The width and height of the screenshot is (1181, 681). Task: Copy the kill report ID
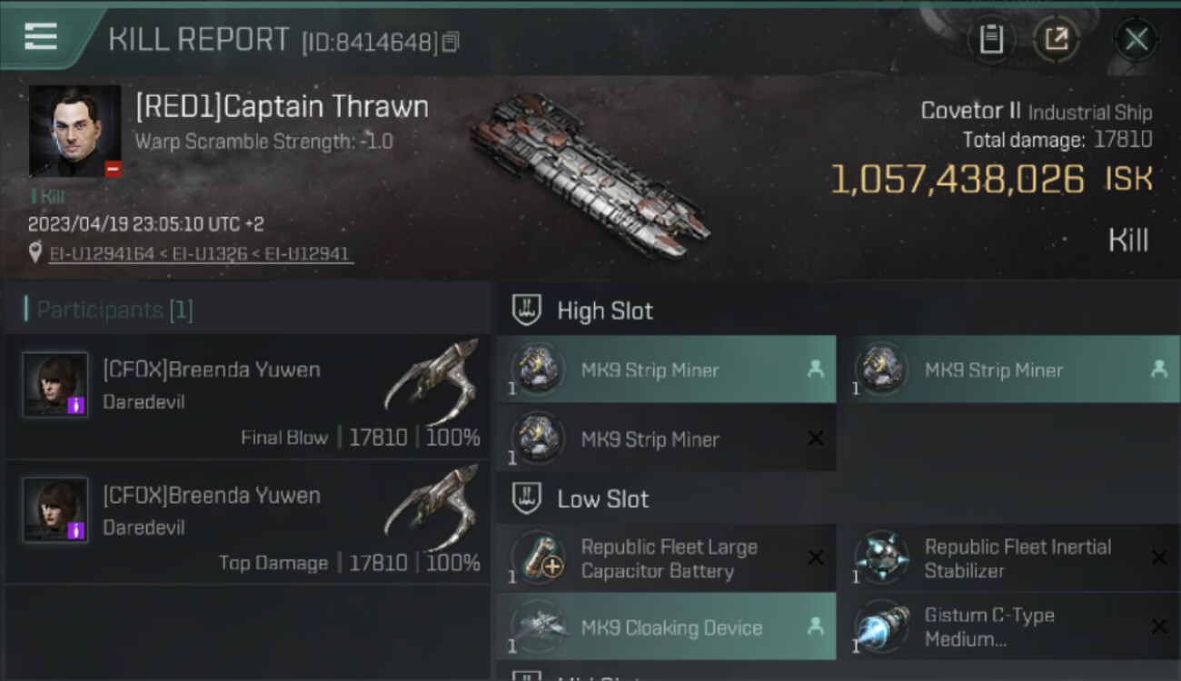[451, 42]
